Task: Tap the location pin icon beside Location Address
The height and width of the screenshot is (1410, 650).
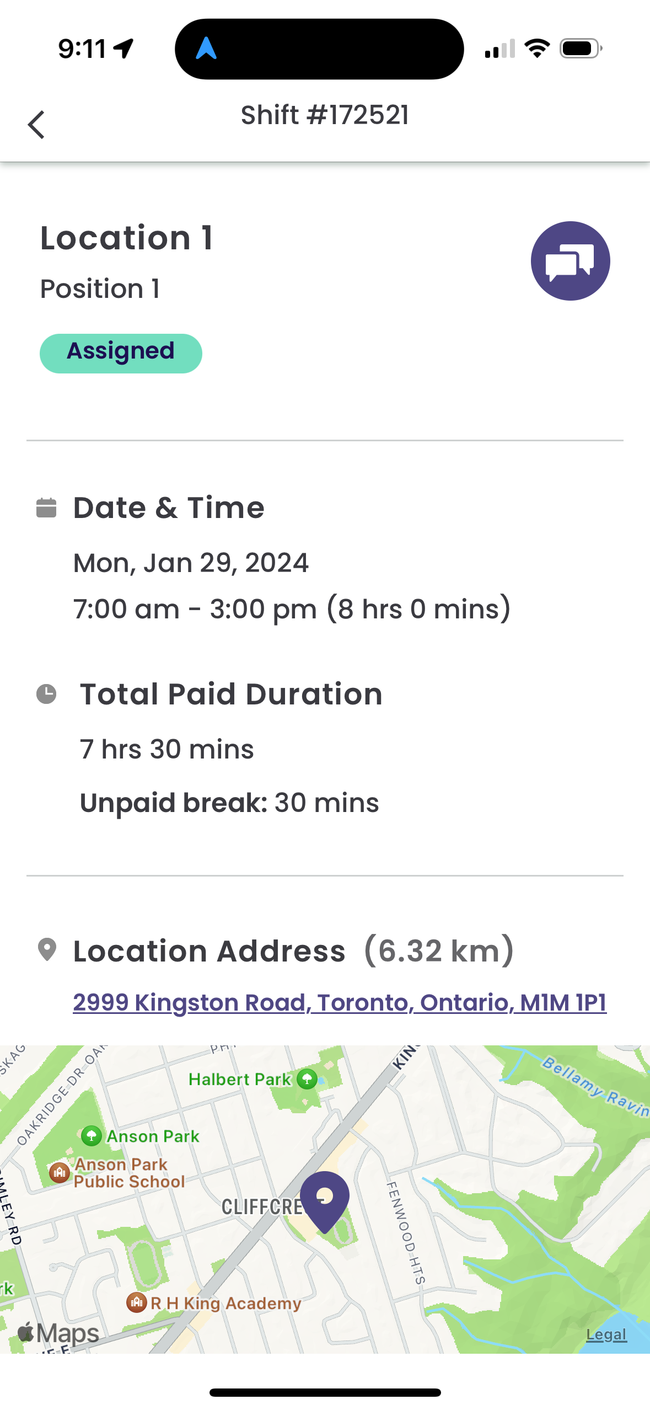Action: click(x=47, y=950)
